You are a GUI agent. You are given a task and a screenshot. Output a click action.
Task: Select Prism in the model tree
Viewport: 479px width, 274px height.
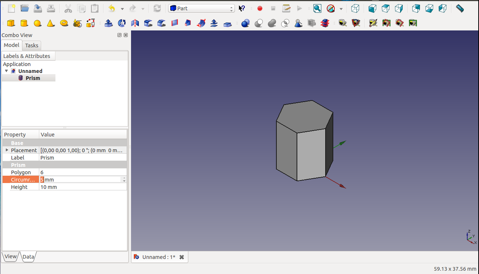point(33,78)
